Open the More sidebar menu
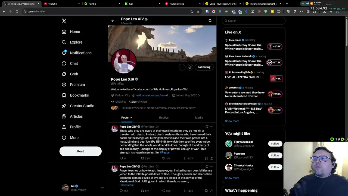The image size is (348, 196). tap(70, 138)
